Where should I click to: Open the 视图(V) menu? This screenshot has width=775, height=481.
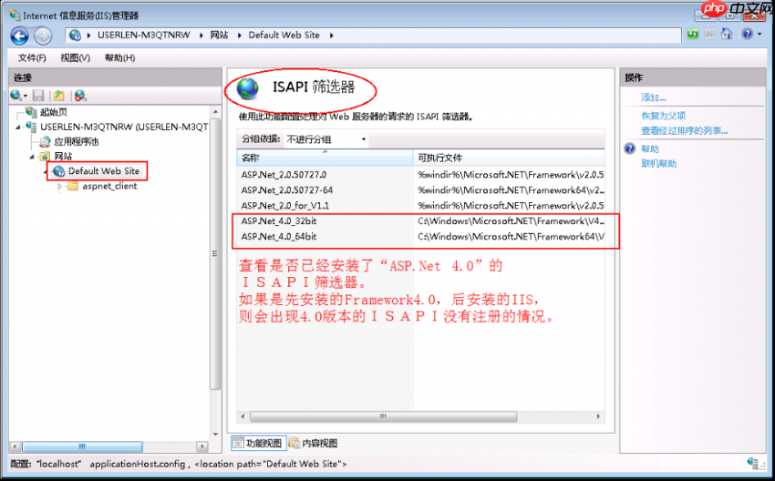pyautogui.click(x=75, y=57)
